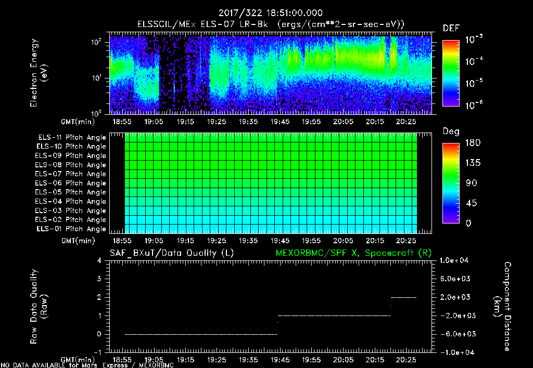Click the data quality level 0 line segment

tap(201, 334)
